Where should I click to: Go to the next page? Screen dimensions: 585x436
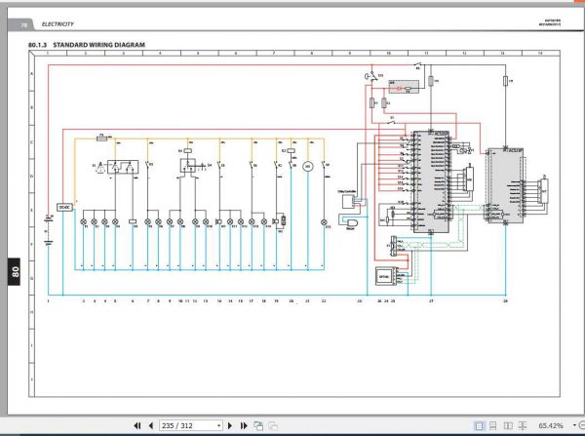pyautogui.click(x=230, y=425)
